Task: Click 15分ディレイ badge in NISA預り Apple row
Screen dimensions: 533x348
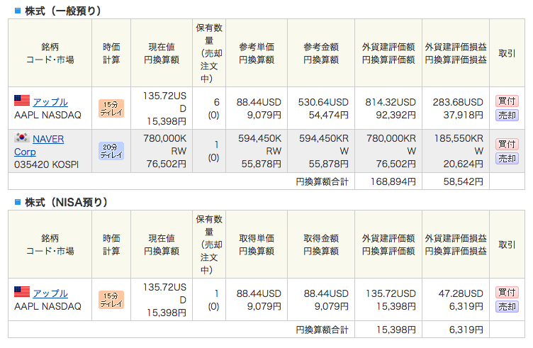Action: point(111,300)
